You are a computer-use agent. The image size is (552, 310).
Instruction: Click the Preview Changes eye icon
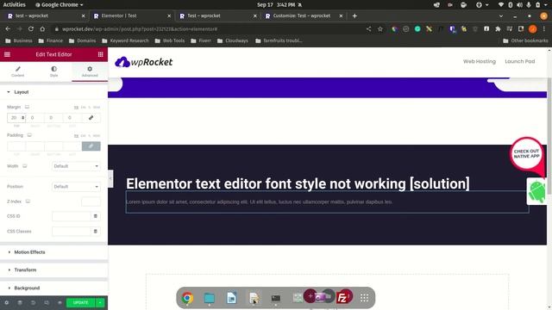click(60, 302)
